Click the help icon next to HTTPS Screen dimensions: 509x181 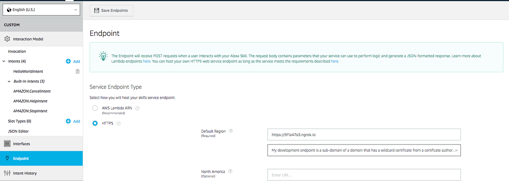[119, 123]
